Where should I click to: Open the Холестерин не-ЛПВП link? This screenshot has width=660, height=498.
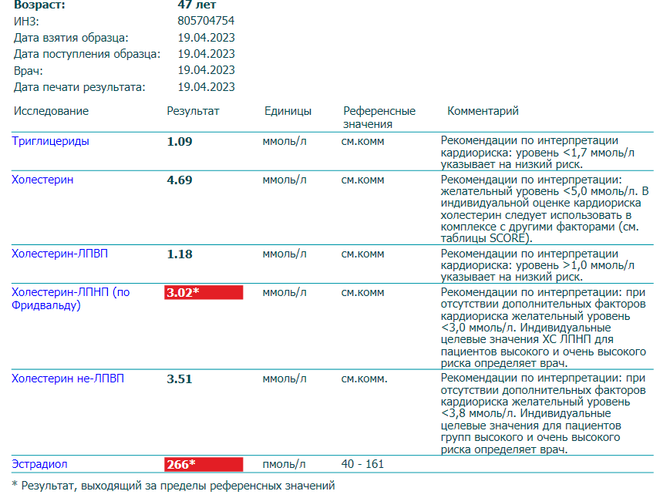coord(67,379)
